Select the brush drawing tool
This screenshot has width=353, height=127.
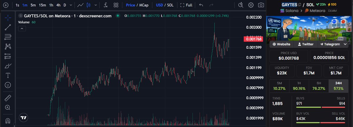point(8,66)
